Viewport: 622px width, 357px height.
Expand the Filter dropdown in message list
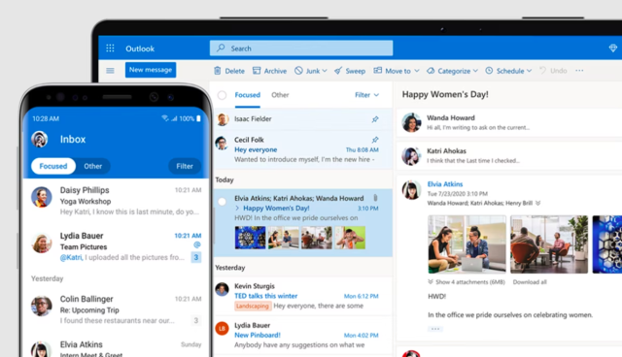(367, 95)
